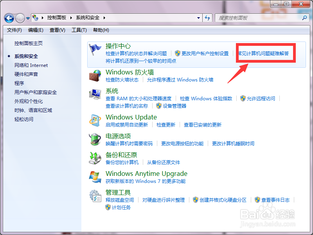
Task: Open the 工具(T) menu
Action: [79, 30]
